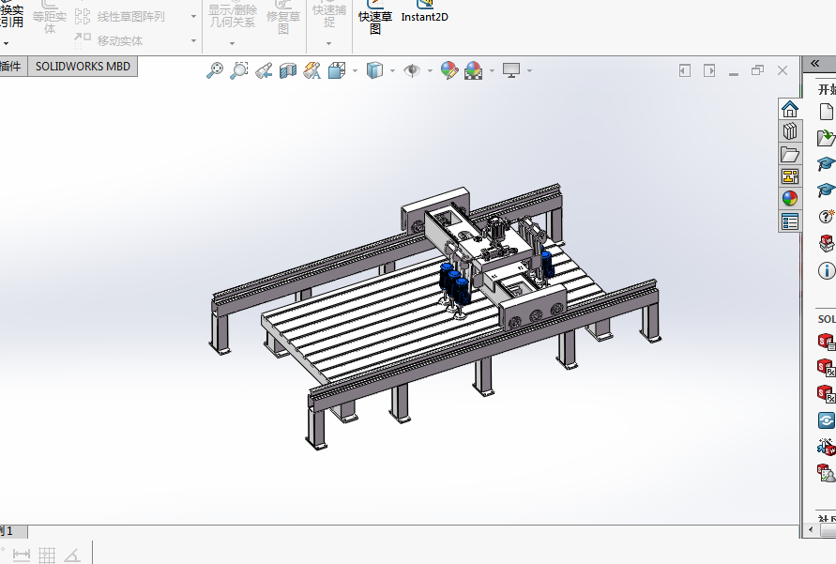836x564 pixels.
Task: Open Appearances color ball tab
Action: 790,199
